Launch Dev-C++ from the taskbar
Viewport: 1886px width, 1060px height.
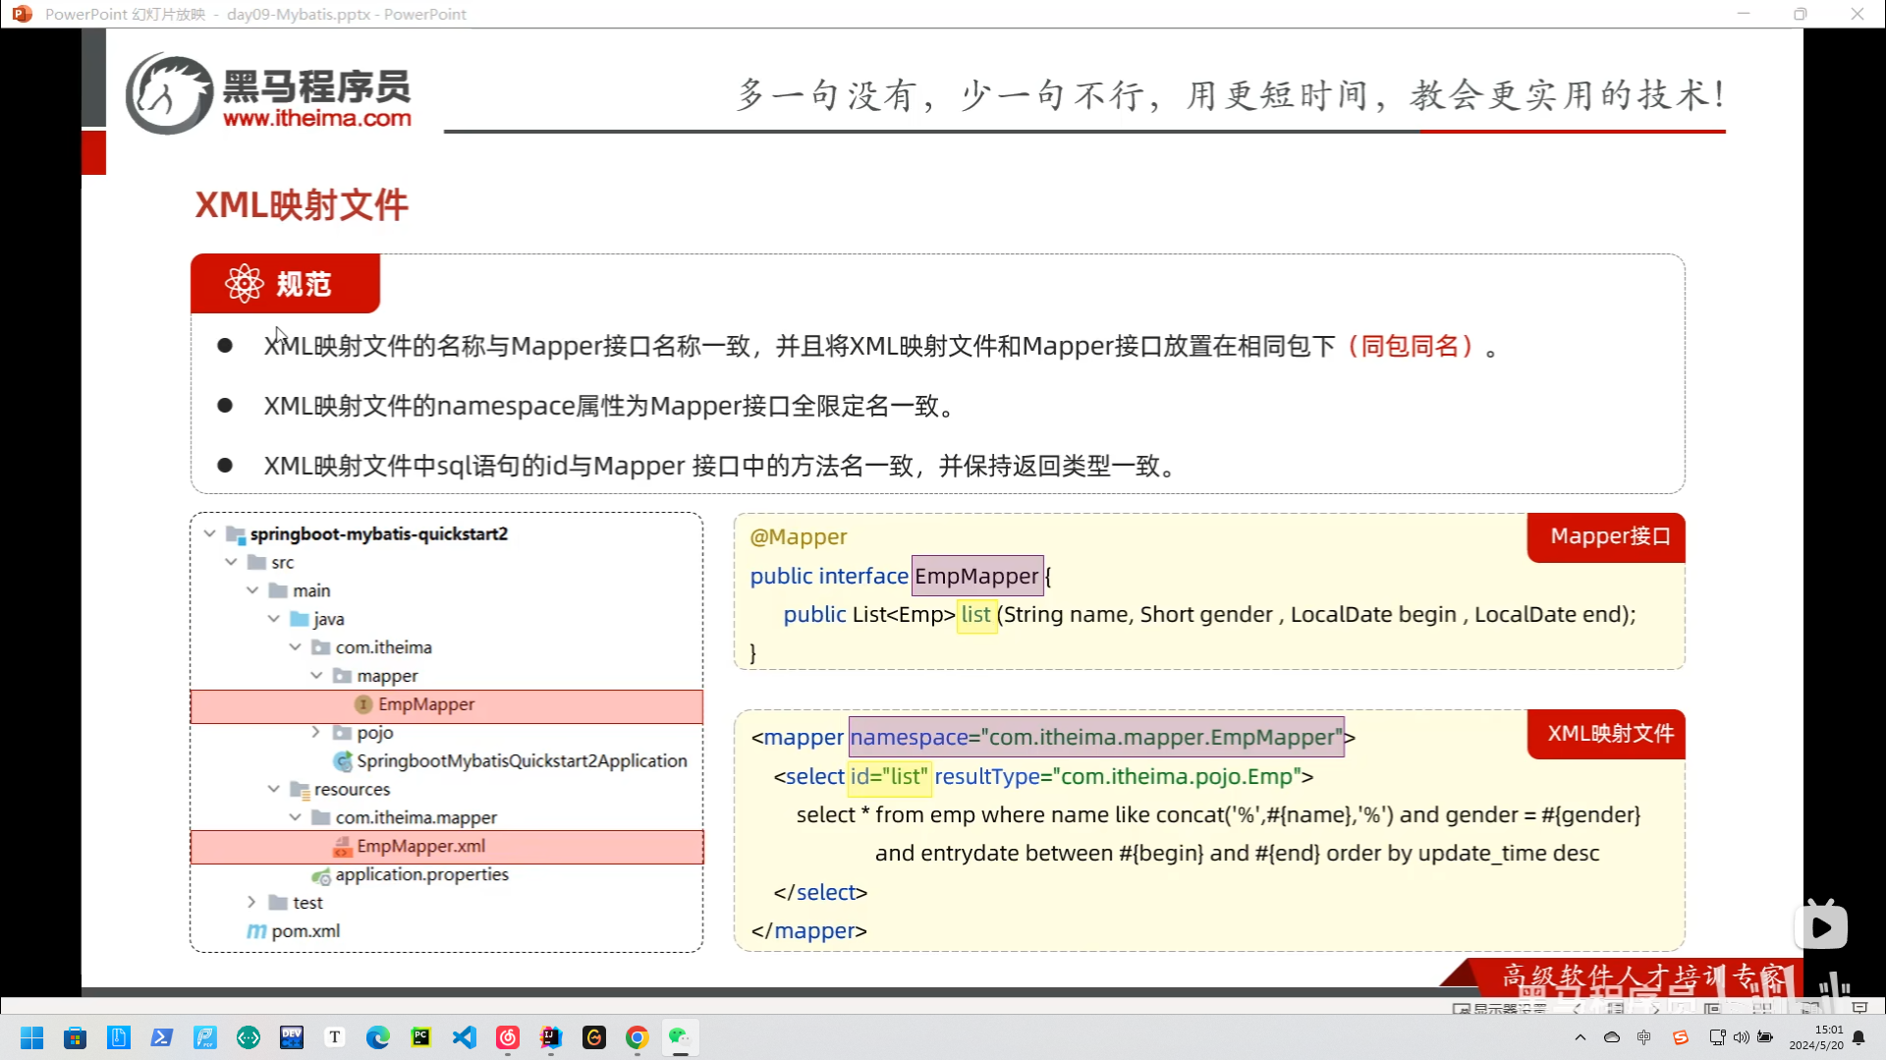tap(292, 1037)
